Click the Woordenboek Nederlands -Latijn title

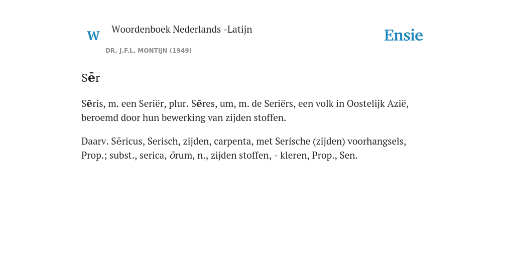182,30
